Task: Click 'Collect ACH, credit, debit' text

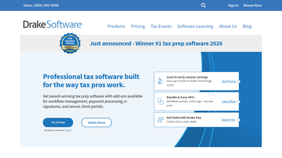Action: coord(182,122)
